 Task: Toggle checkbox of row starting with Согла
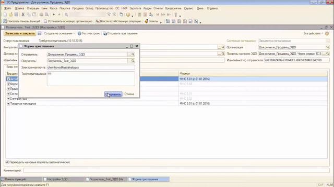(8, 94)
